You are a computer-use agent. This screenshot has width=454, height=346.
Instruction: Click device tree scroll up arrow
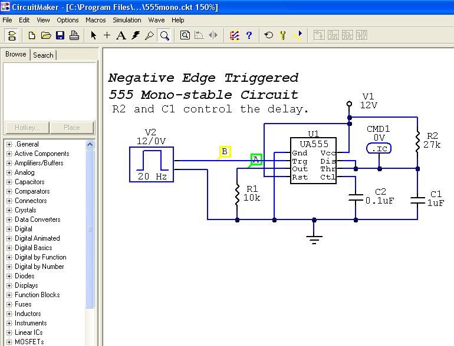point(90,144)
